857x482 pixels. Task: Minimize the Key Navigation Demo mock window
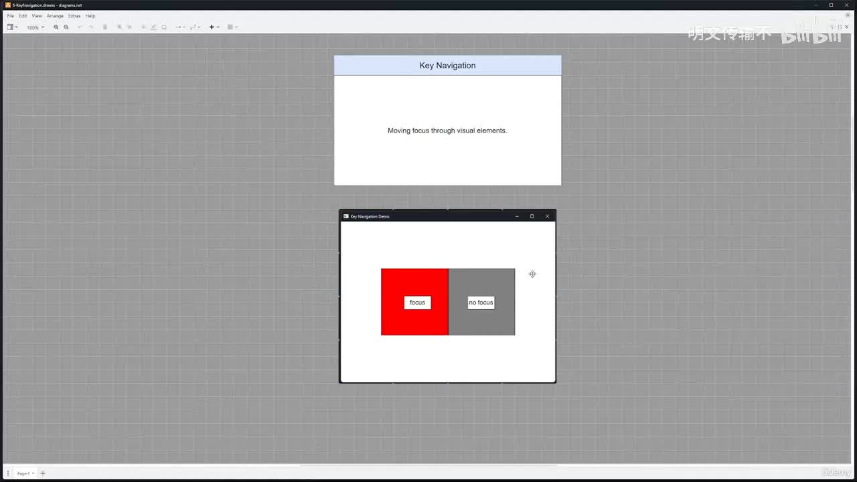(517, 216)
